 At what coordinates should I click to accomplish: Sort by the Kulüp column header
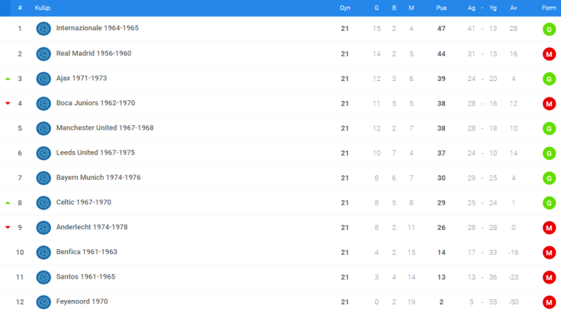pyautogui.click(x=43, y=8)
